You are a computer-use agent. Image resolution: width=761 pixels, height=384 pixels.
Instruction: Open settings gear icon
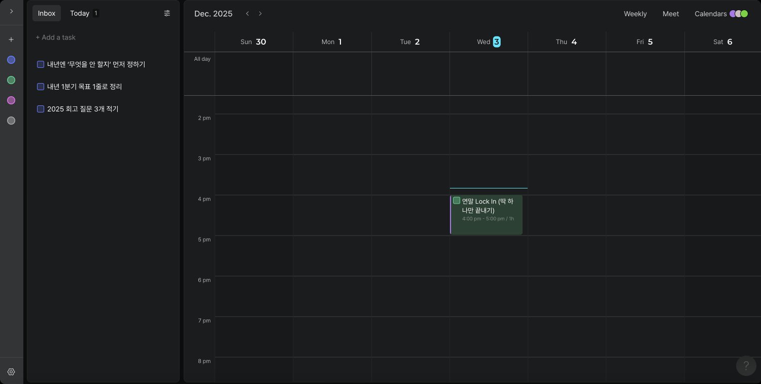pyautogui.click(x=11, y=372)
